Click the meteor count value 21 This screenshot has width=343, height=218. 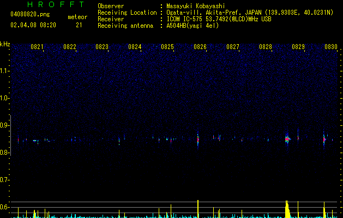click(79, 25)
